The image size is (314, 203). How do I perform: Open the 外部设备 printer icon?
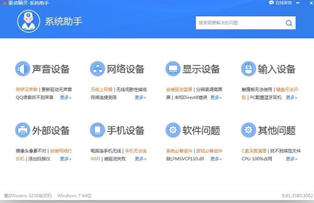pos(23,130)
